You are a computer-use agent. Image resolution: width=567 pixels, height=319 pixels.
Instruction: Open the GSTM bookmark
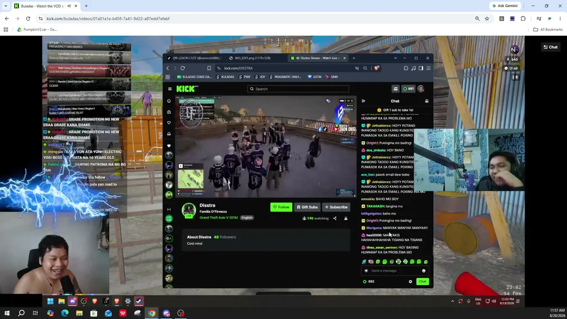click(315, 77)
